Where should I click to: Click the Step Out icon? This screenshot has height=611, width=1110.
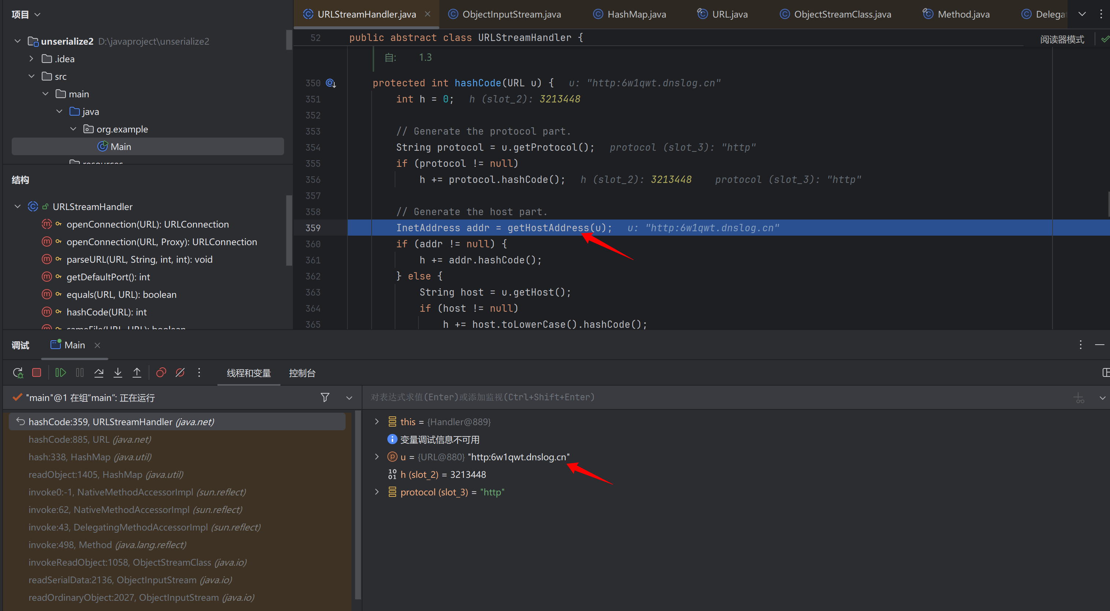[137, 373]
